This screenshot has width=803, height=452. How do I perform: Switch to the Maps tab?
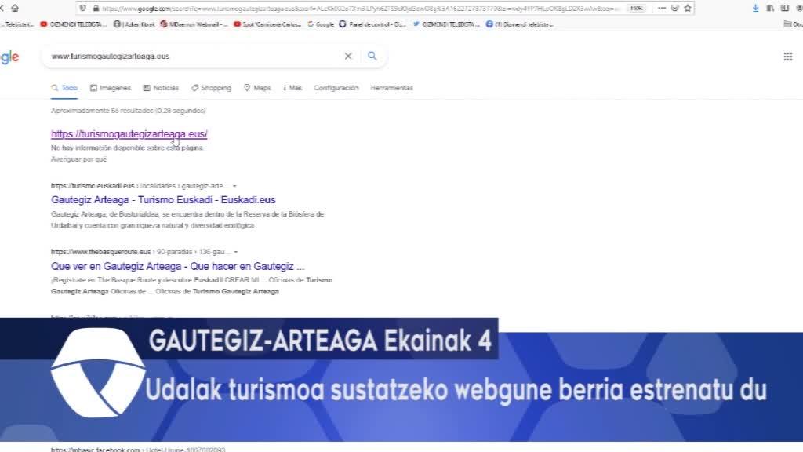point(257,88)
